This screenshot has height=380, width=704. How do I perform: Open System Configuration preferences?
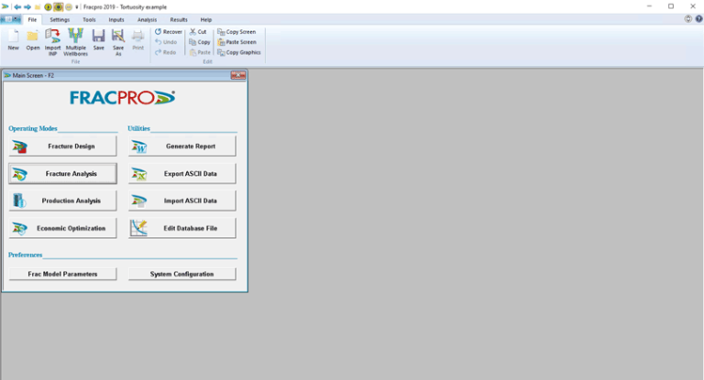pyautogui.click(x=181, y=274)
